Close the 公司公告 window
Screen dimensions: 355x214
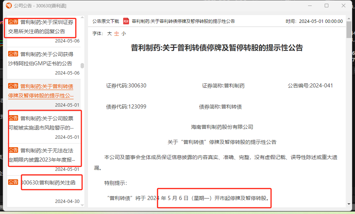click(x=344, y=6)
